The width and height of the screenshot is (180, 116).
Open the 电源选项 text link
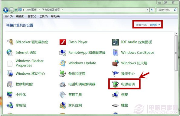[x=128, y=84]
